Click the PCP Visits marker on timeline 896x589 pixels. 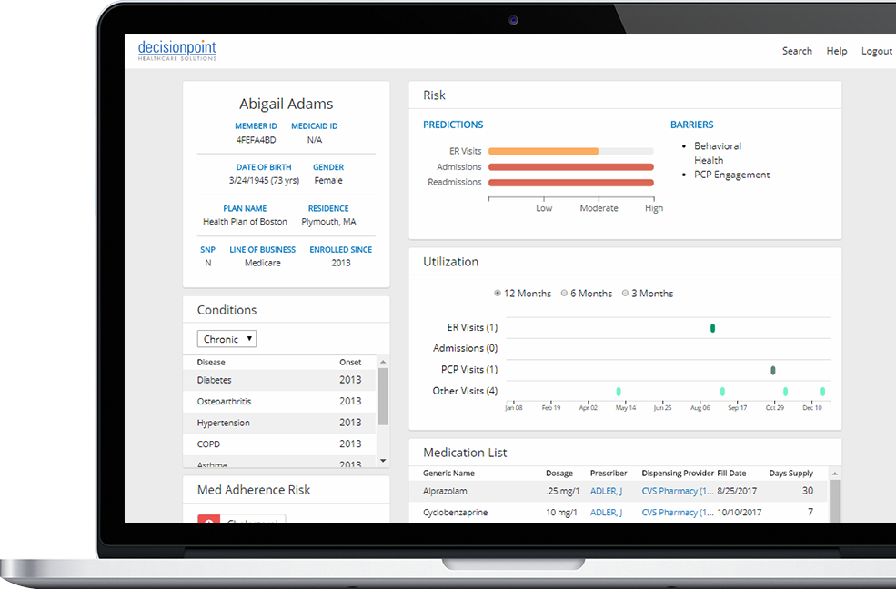tap(773, 371)
